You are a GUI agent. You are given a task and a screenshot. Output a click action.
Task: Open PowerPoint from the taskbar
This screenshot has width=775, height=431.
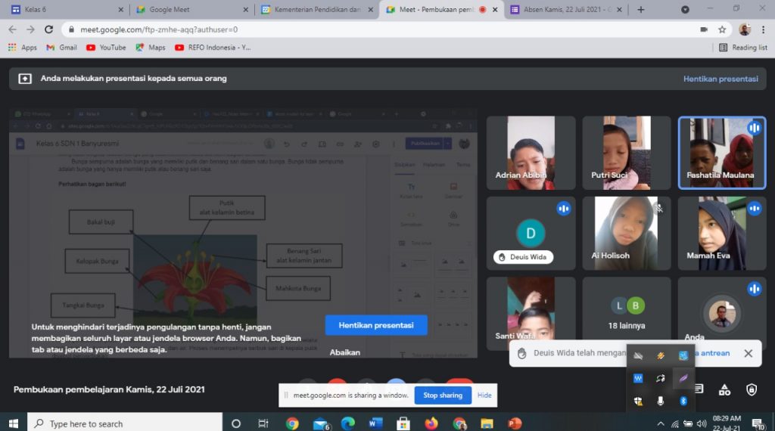tap(515, 423)
